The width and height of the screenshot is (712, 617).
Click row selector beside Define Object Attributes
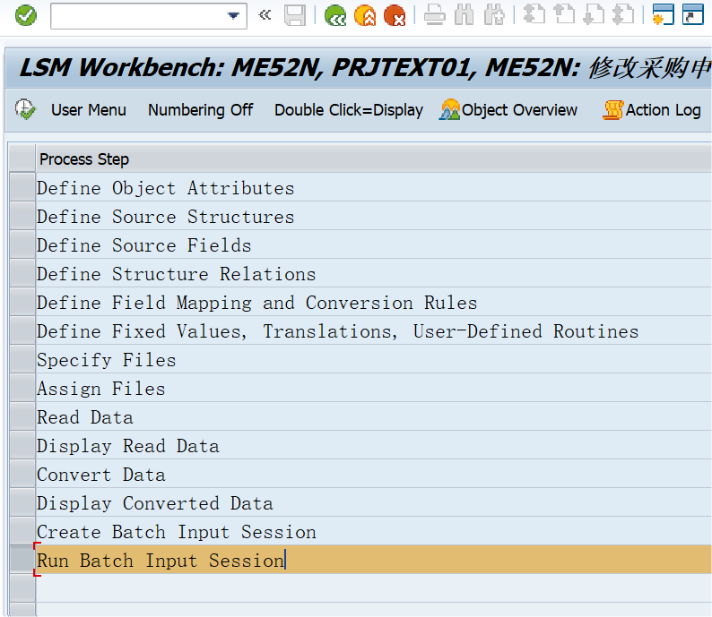pyautogui.click(x=22, y=188)
